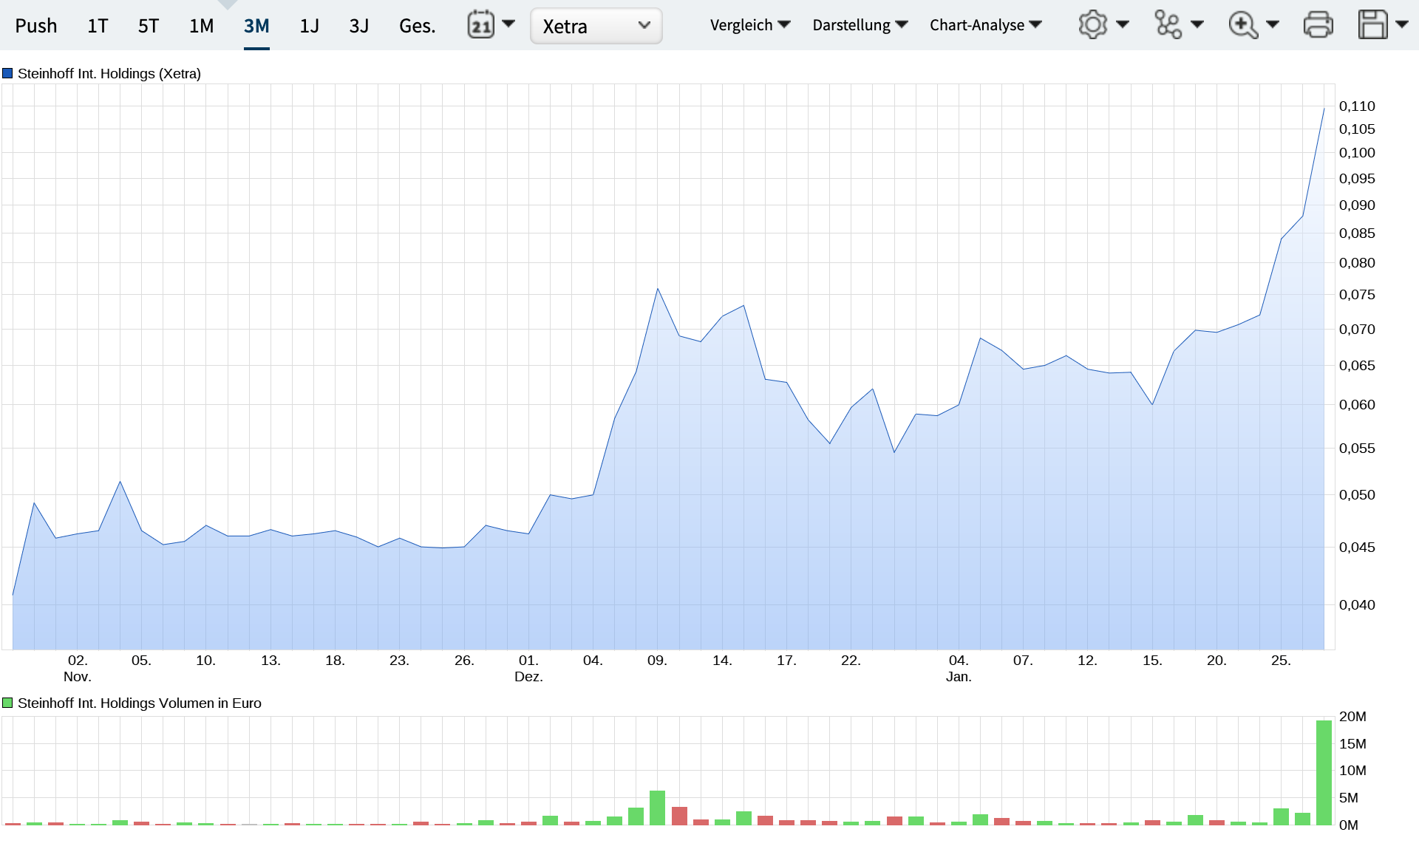Click the chart settings gear icon
Viewport: 1419px width, 849px height.
point(1092,24)
